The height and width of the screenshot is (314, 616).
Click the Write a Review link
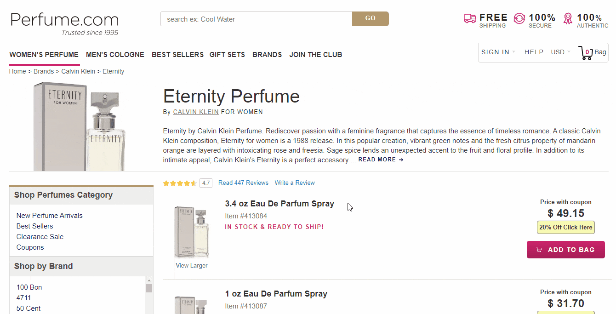click(x=295, y=183)
